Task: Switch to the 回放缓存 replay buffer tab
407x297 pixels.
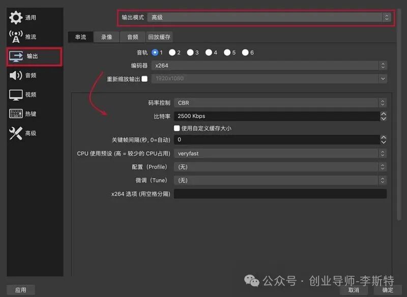Action: 159,37
